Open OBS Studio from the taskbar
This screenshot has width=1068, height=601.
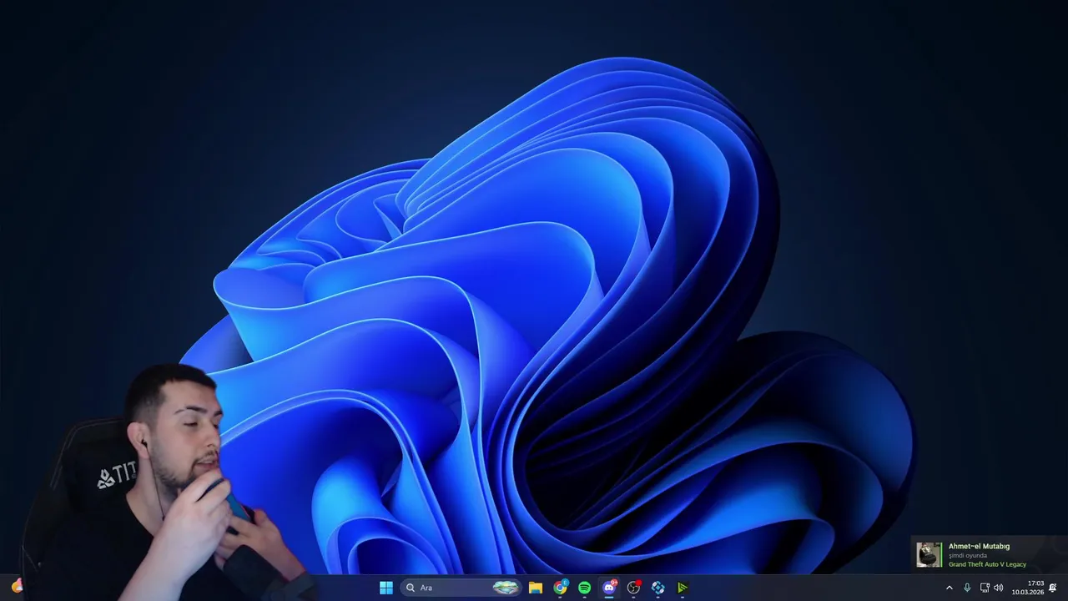(x=633, y=588)
